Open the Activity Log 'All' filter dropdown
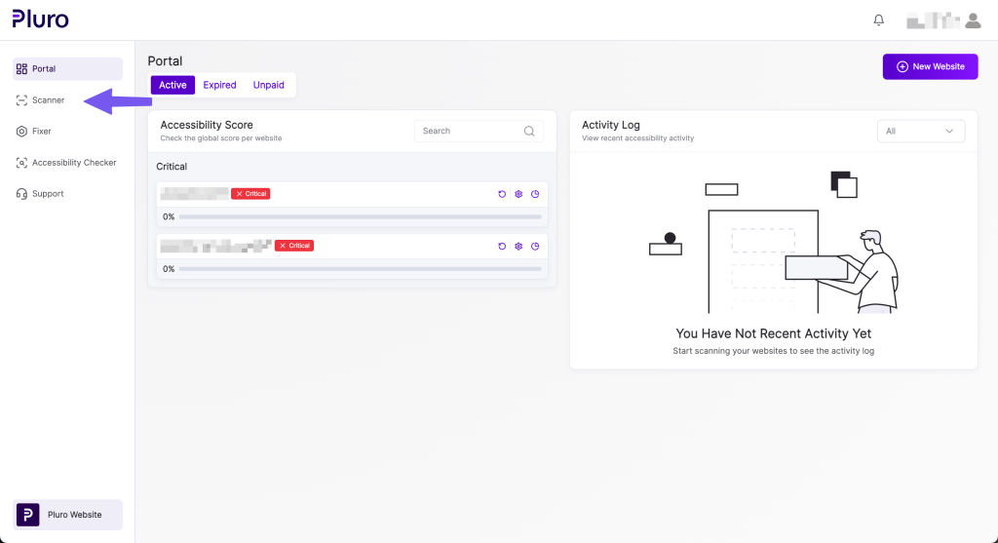Screen dimensions: 998x543 (x=920, y=131)
